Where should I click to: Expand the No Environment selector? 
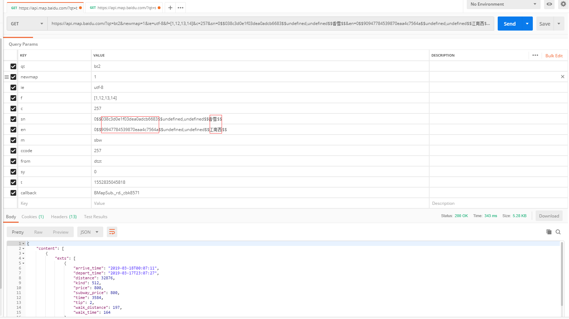[503, 4]
